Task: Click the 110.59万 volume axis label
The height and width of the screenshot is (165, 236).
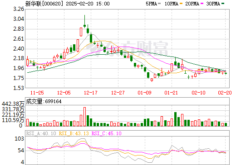Action: [13, 120]
